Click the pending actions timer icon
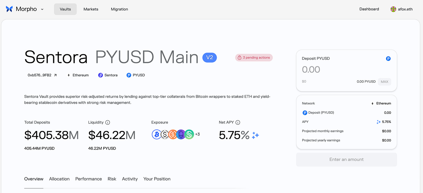Image resolution: width=423 pixels, height=193 pixels. pos(240,58)
